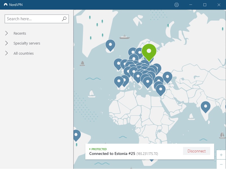Select the pin east of the Black Sea
The image size is (226, 169).
(167, 78)
